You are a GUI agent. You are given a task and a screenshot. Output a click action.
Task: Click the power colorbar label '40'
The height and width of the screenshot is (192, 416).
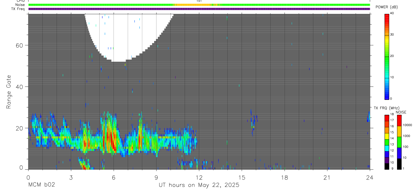(392, 13)
